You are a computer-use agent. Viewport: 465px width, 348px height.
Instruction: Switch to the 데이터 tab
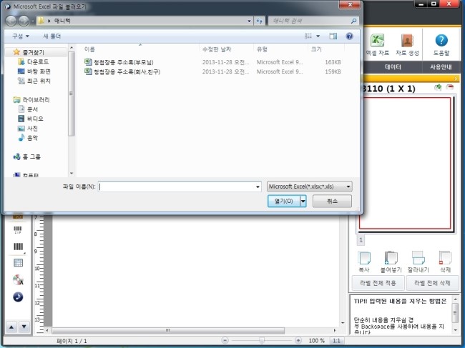click(393, 67)
